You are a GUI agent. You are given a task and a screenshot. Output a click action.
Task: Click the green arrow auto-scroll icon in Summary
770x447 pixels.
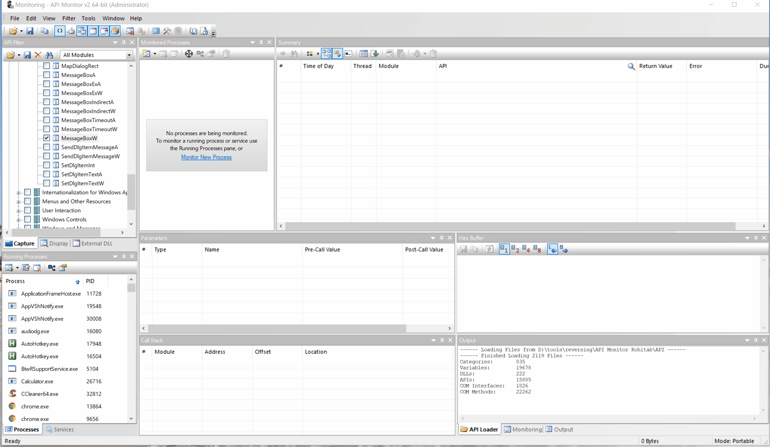[375, 54]
